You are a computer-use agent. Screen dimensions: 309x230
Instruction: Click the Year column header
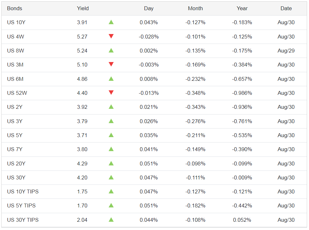point(242,9)
